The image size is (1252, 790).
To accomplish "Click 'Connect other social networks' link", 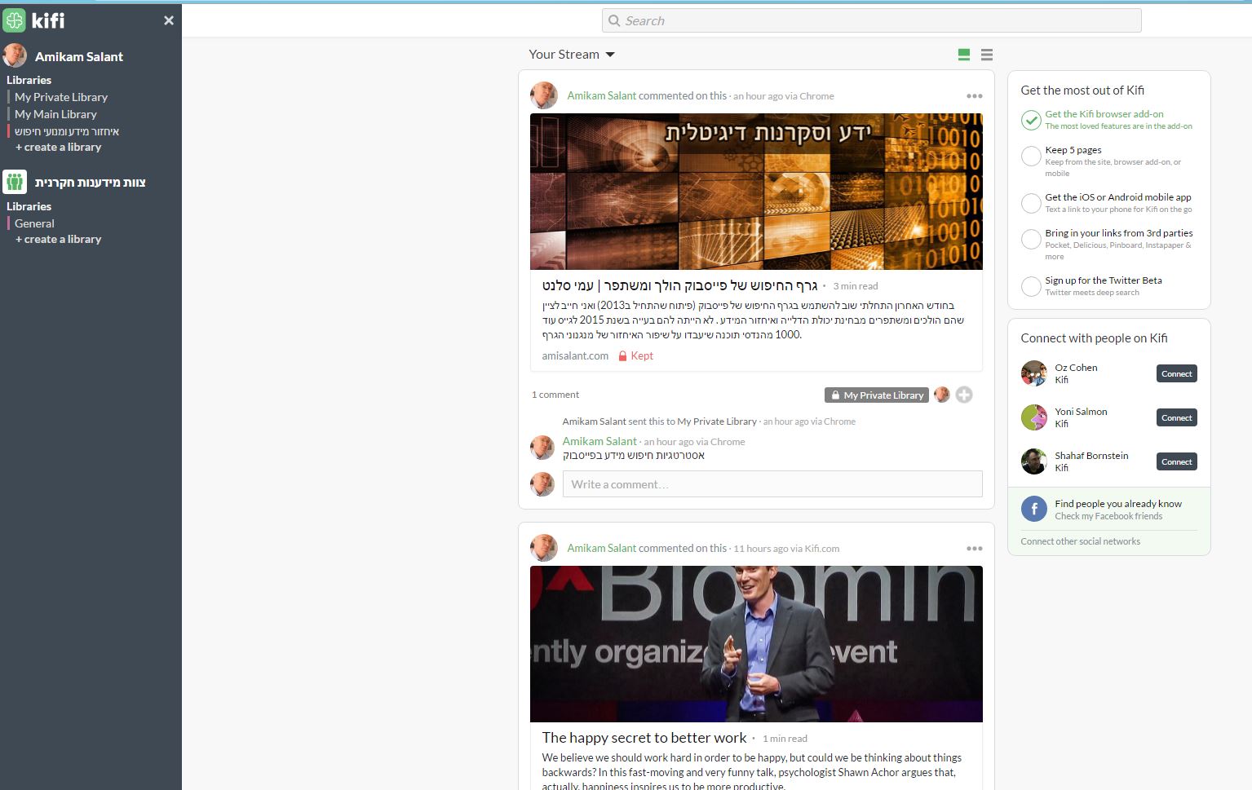I will 1080,541.
